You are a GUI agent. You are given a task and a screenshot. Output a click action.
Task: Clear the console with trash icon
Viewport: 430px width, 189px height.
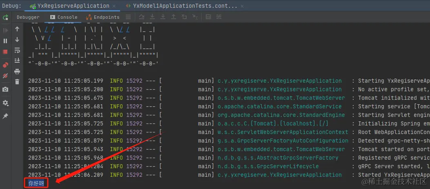(x=17, y=81)
